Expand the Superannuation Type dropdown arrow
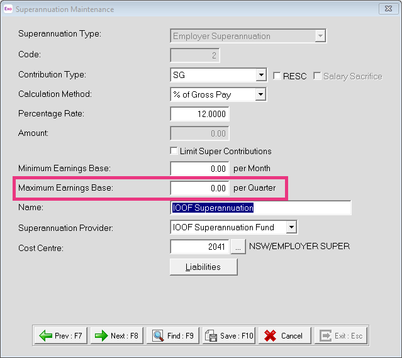This screenshot has height=358, width=402. tap(320, 36)
